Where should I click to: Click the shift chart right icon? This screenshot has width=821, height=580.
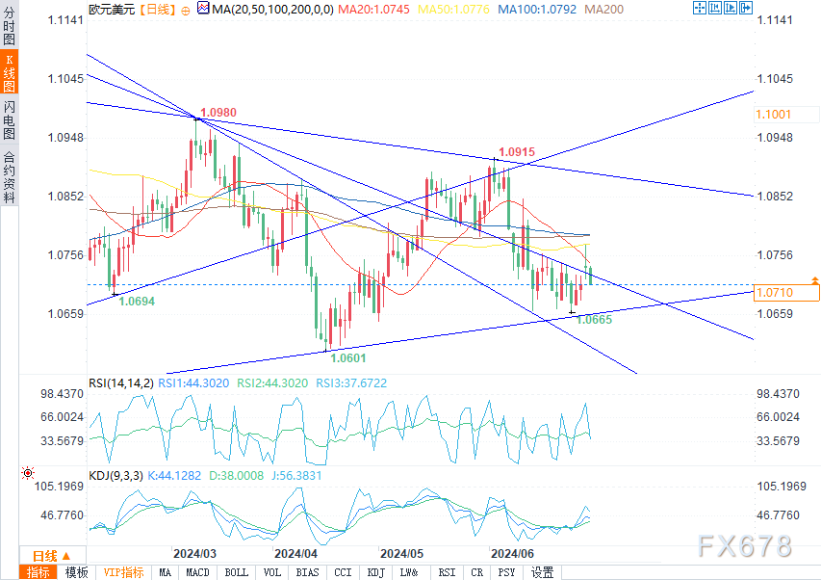(731, 8)
